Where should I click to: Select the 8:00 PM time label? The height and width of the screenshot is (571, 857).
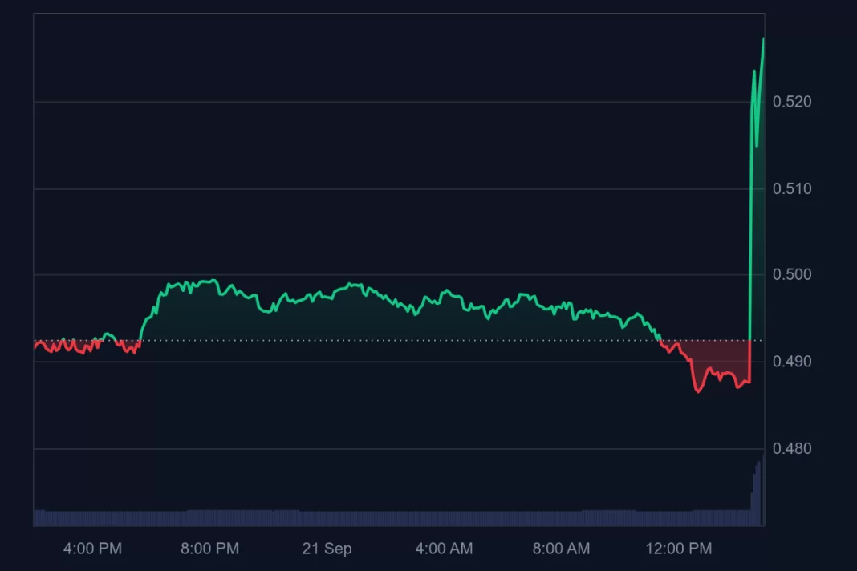[210, 548]
